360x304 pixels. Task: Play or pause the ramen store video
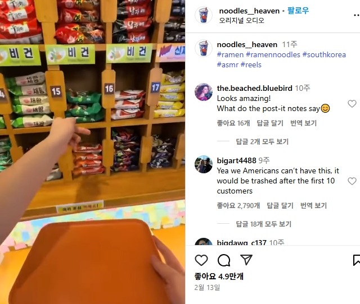[x=92, y=152]
